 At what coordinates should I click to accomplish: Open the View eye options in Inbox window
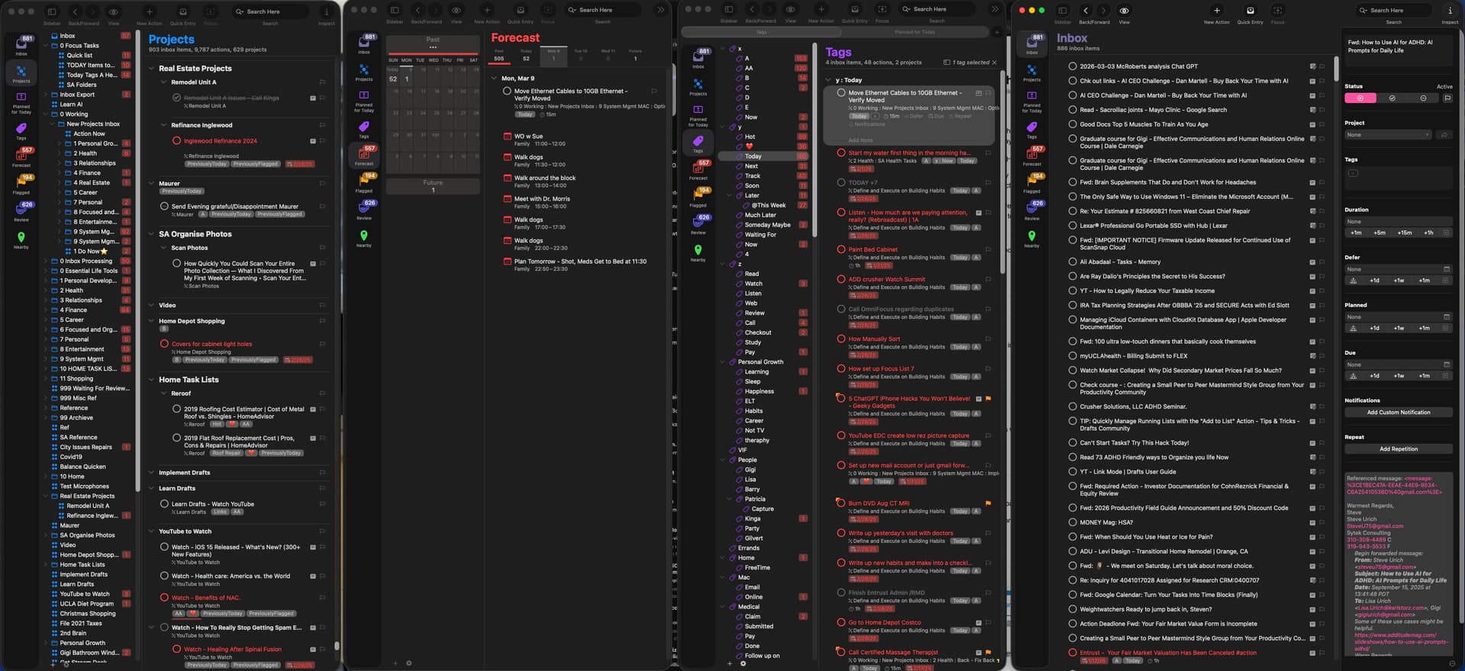point(1124,11)
